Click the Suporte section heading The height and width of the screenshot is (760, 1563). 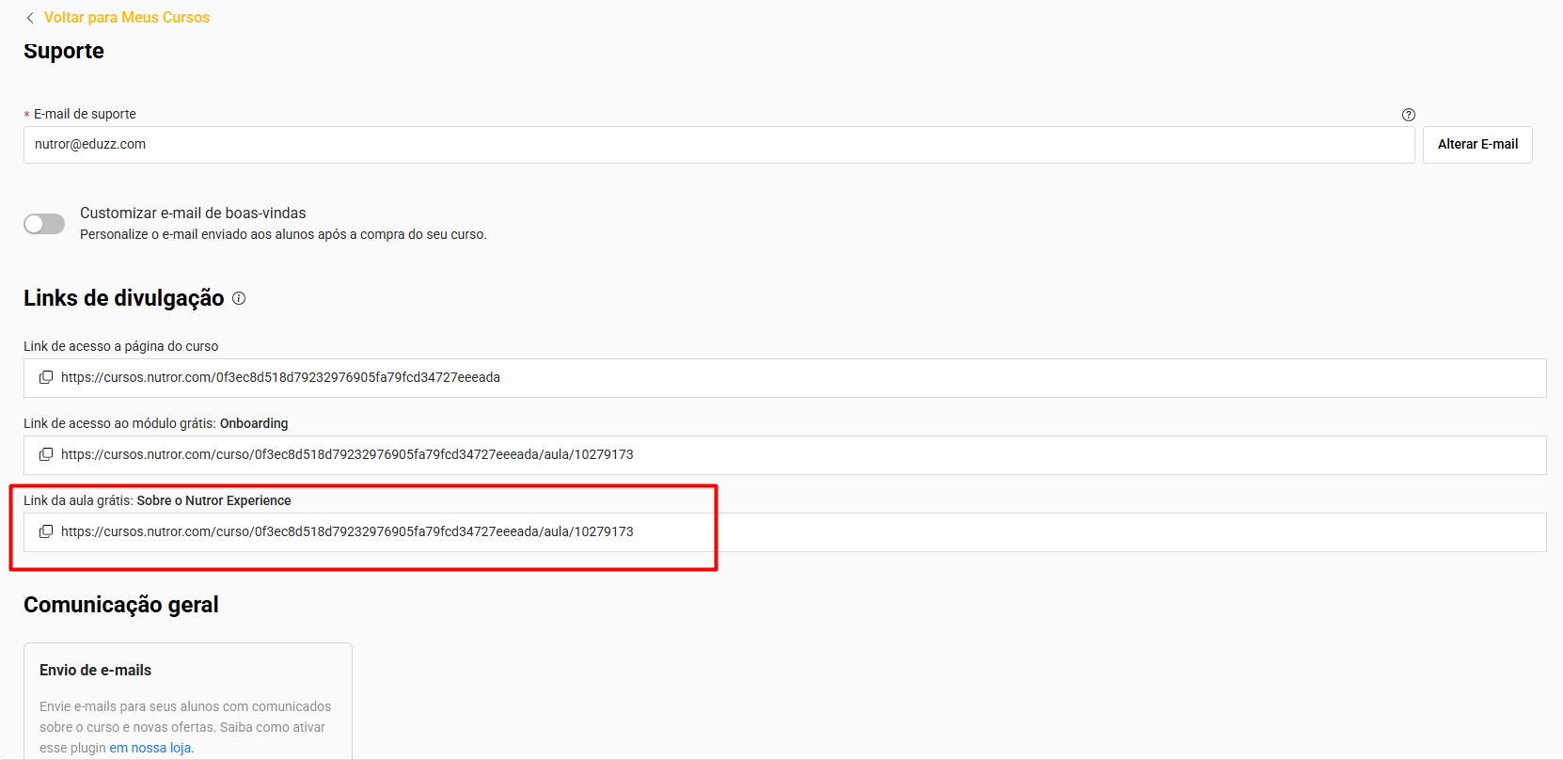(x=64, y=52)
